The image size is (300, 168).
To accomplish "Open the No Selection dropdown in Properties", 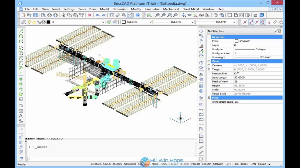I will point(242,31).
